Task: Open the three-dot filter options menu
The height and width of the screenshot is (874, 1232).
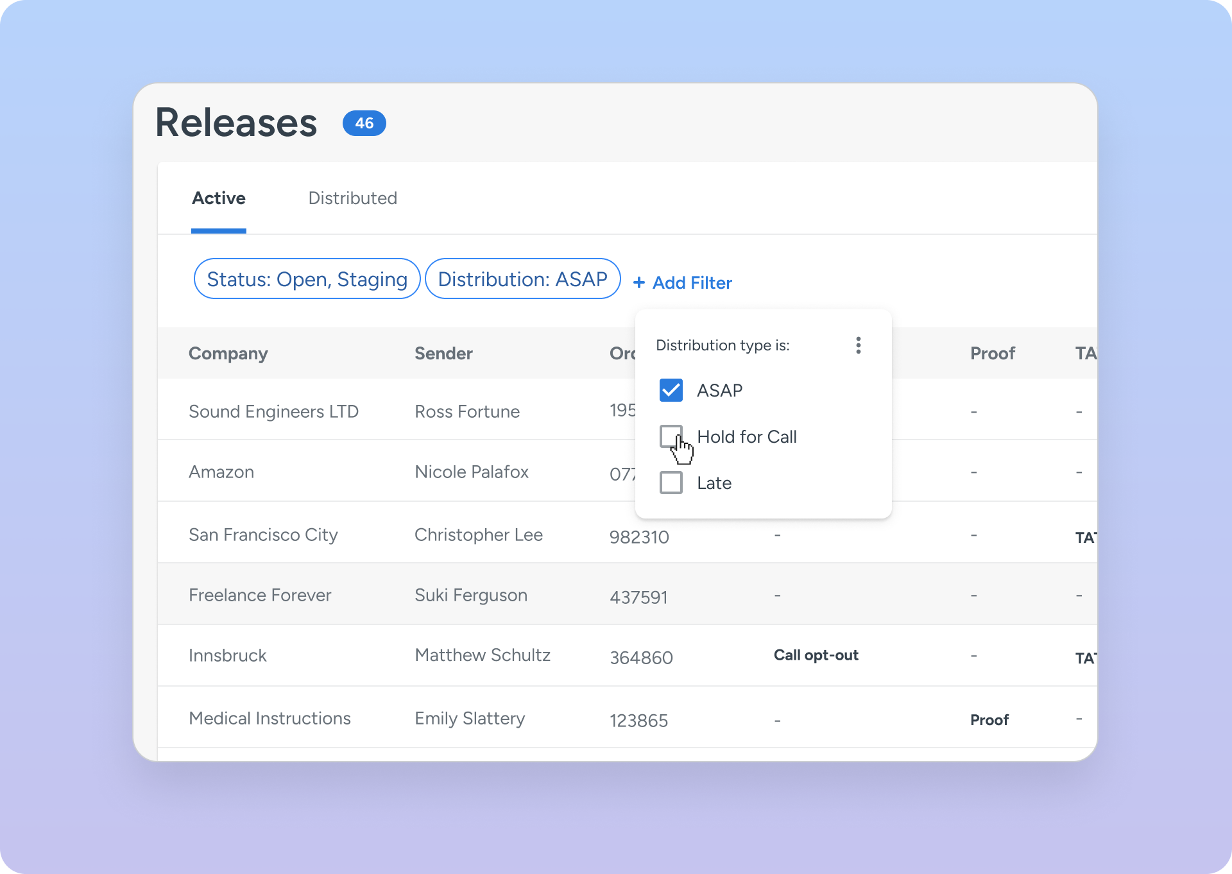Action: click(x=858, y=345)
